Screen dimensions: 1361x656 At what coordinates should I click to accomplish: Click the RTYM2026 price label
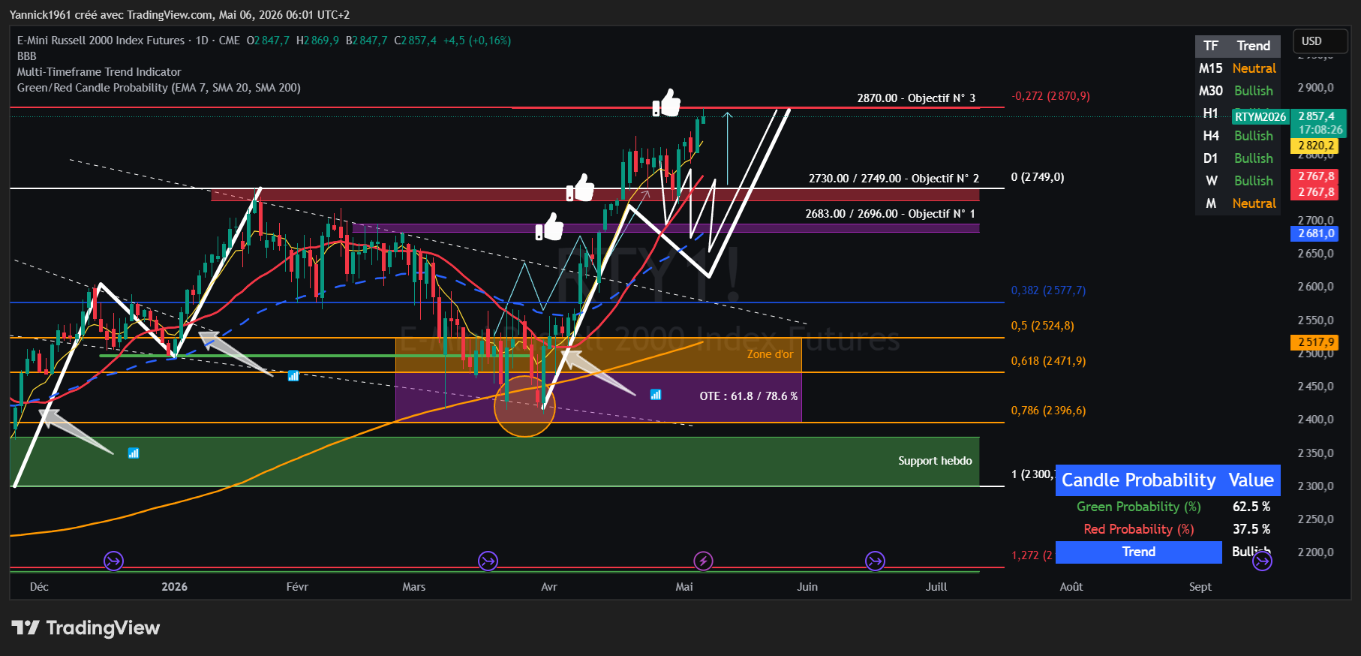(1260, 116)
